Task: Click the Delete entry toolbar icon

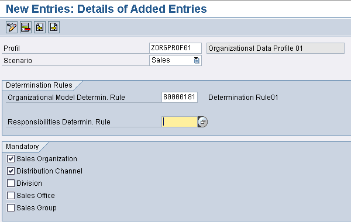Action: [x=26, y=27]
